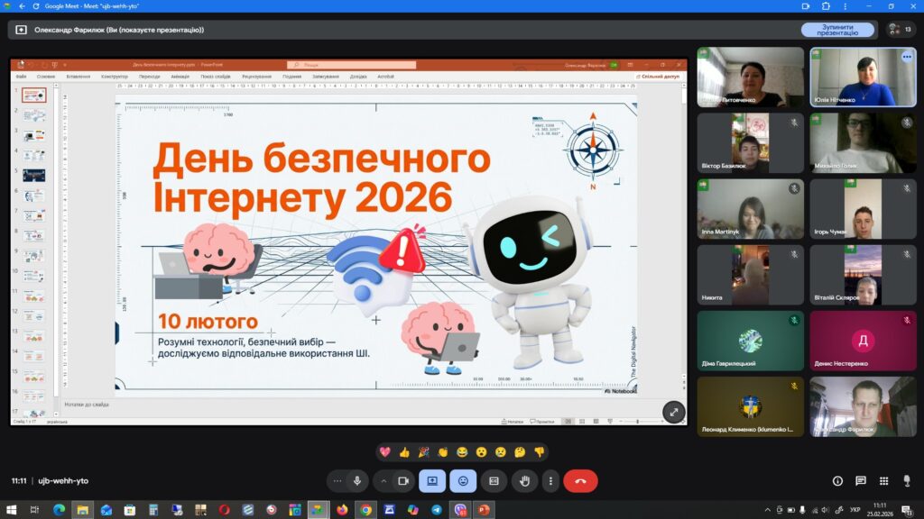Select Юлія Нітченко's video tile
The image size is (924, 519).
click(x=864, y=77)
